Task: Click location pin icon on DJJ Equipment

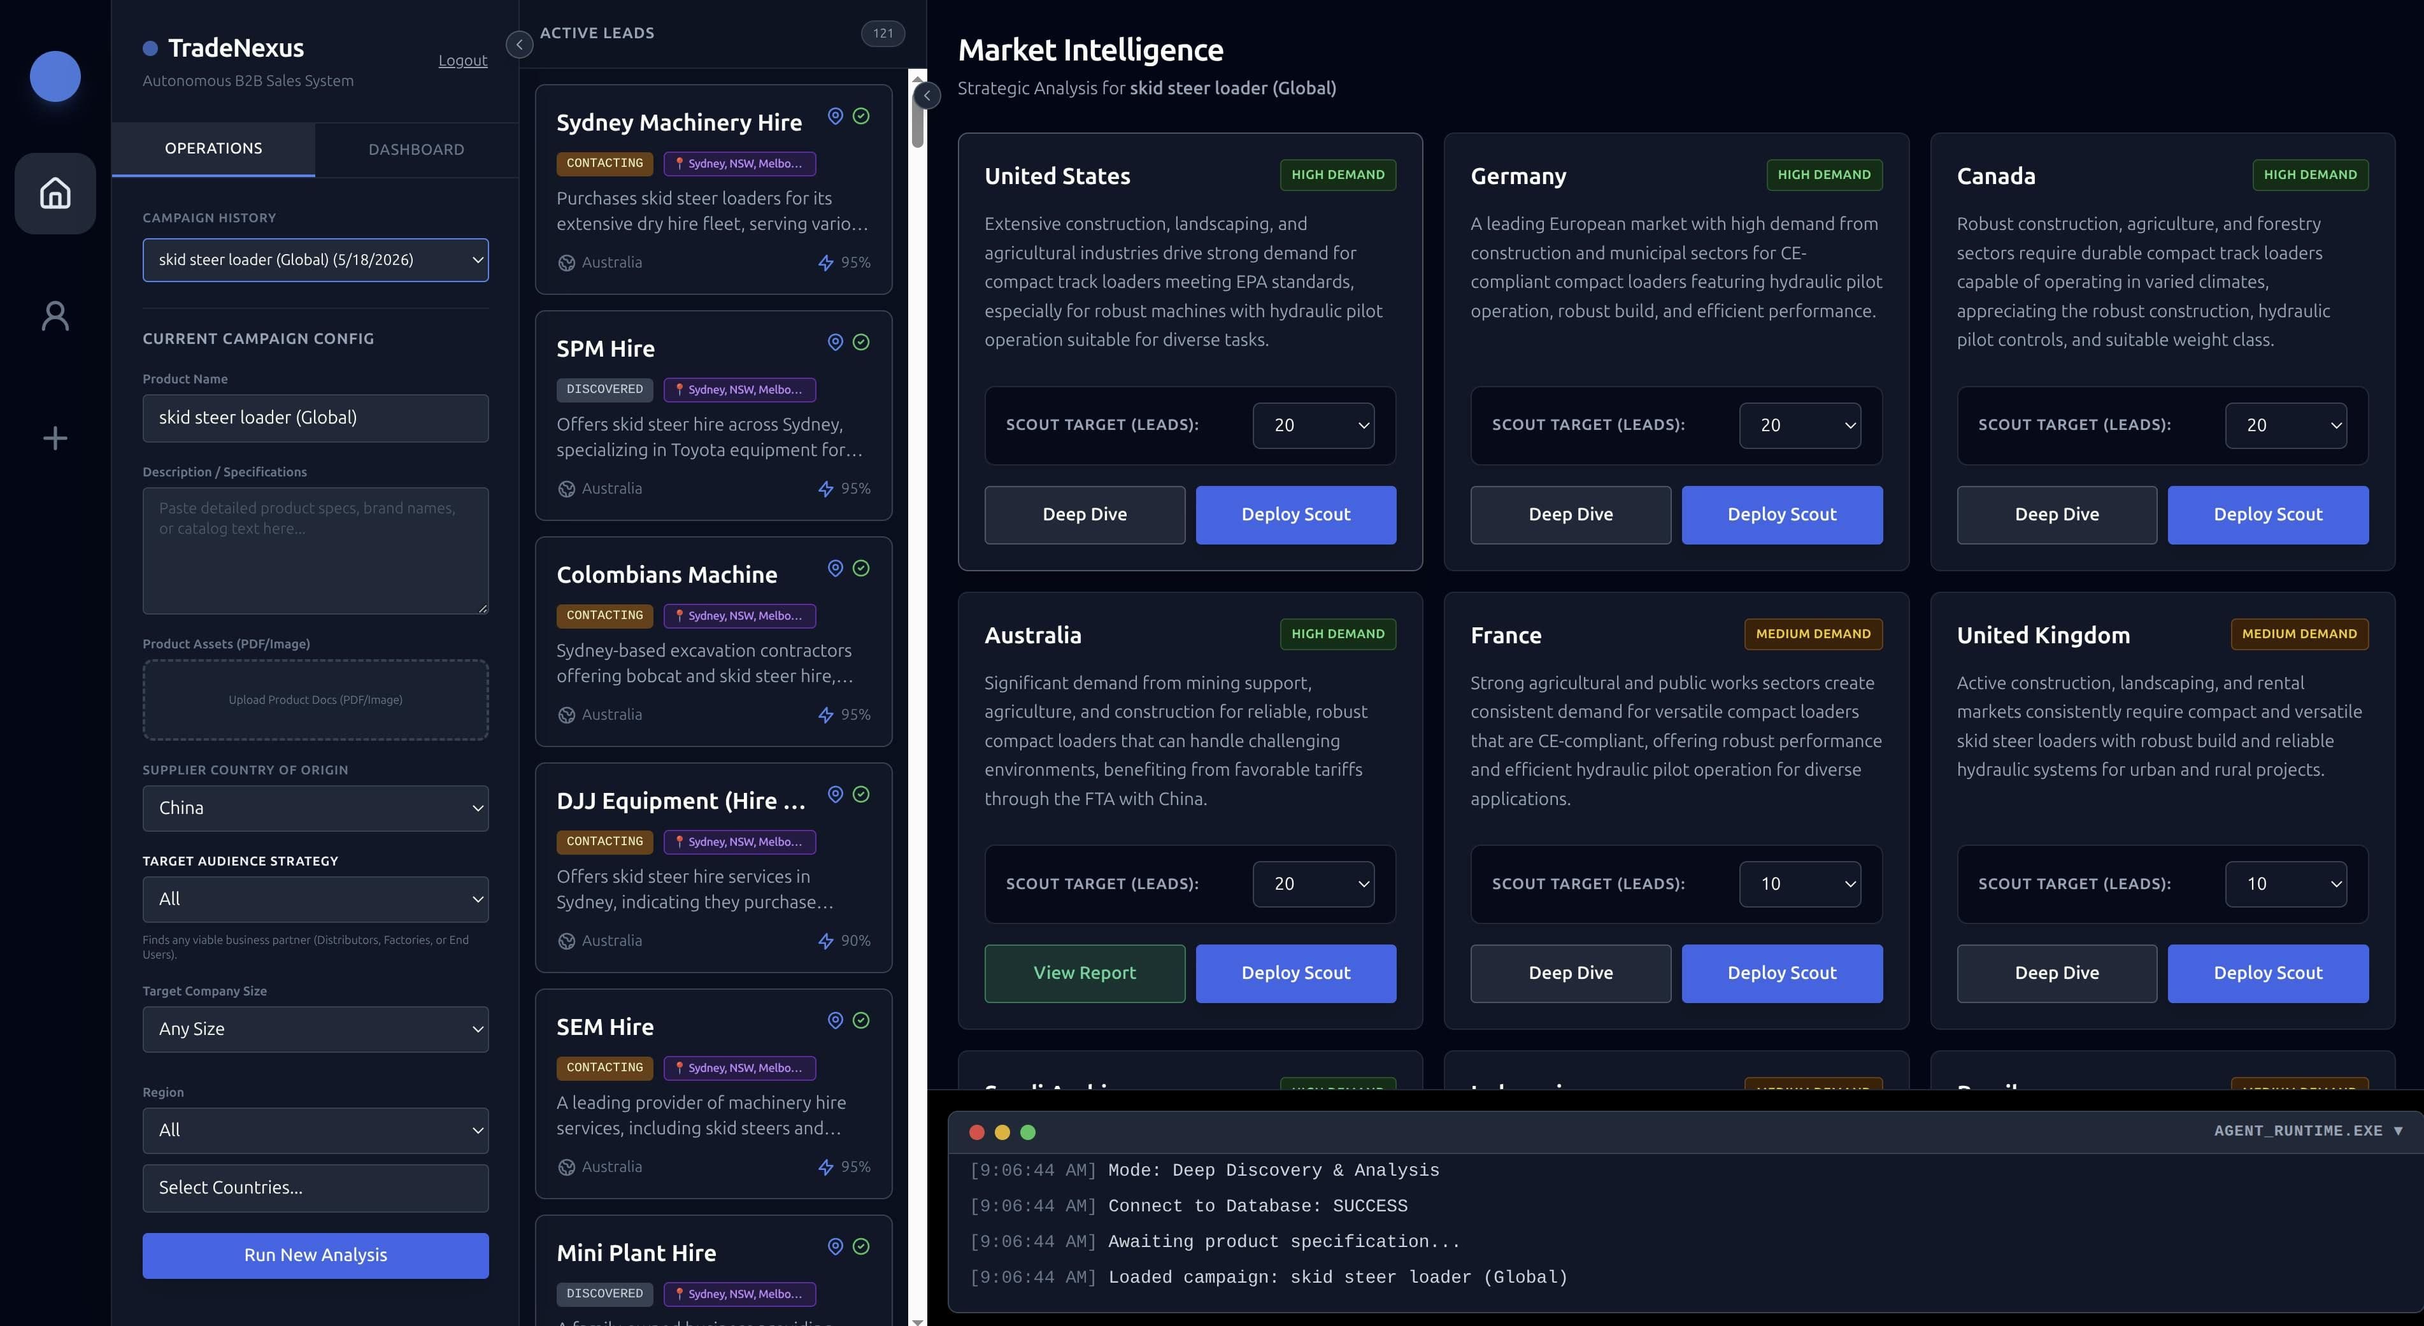Action: coord(835,794)
